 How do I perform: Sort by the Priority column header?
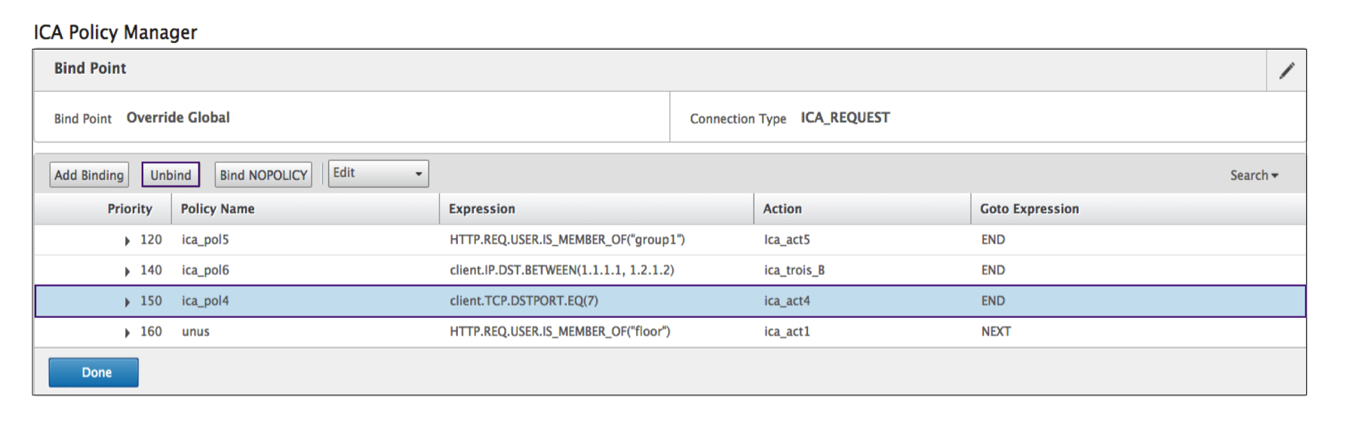click(x=129, y=209)
